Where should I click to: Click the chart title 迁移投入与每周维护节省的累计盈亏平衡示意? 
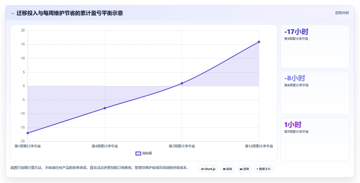pyautogui.click(x=70, y=13)
